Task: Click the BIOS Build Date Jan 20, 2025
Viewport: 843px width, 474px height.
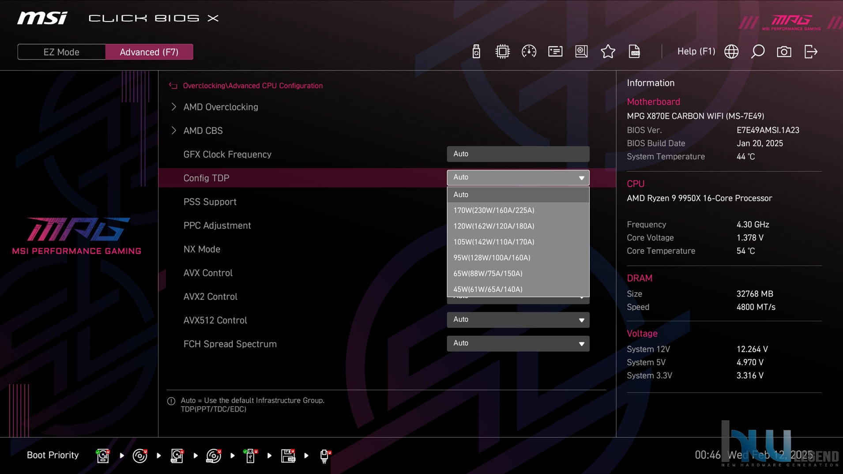Action: click(760, 143)
